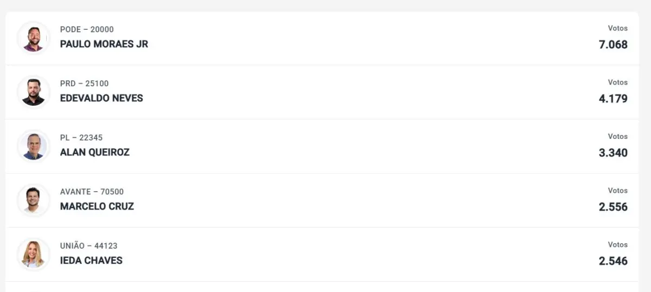Click the ALAN QUEIROZ name text
This screenshot has height=292, width=651.
95,153
